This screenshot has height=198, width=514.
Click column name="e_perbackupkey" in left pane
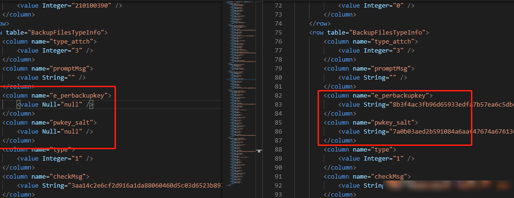tap(57, 95)
